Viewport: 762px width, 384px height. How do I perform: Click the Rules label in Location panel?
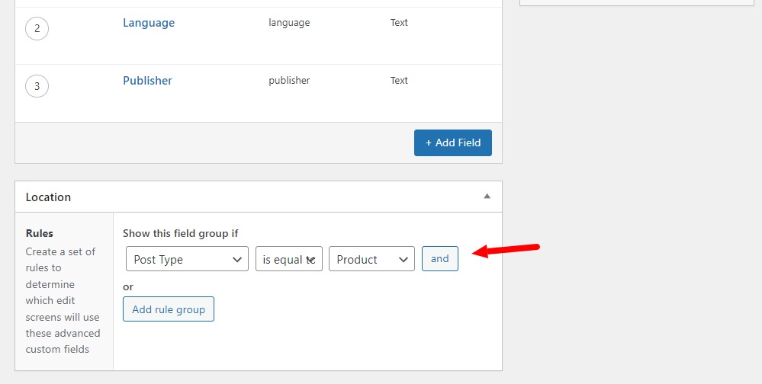pos(40,233)
